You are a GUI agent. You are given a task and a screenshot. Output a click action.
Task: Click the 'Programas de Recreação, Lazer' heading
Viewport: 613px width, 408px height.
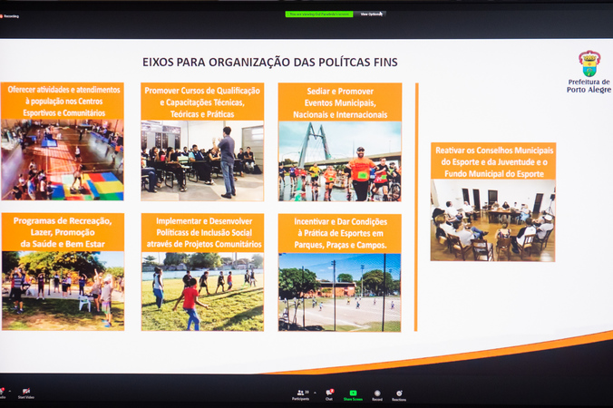[63, 232]
